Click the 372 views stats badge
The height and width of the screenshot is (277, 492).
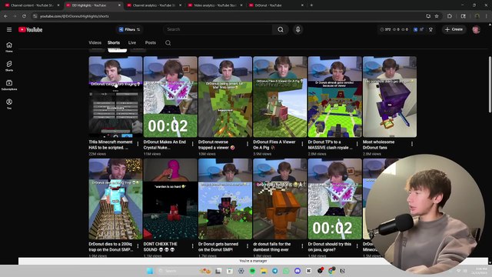click(x=386, y=29)
